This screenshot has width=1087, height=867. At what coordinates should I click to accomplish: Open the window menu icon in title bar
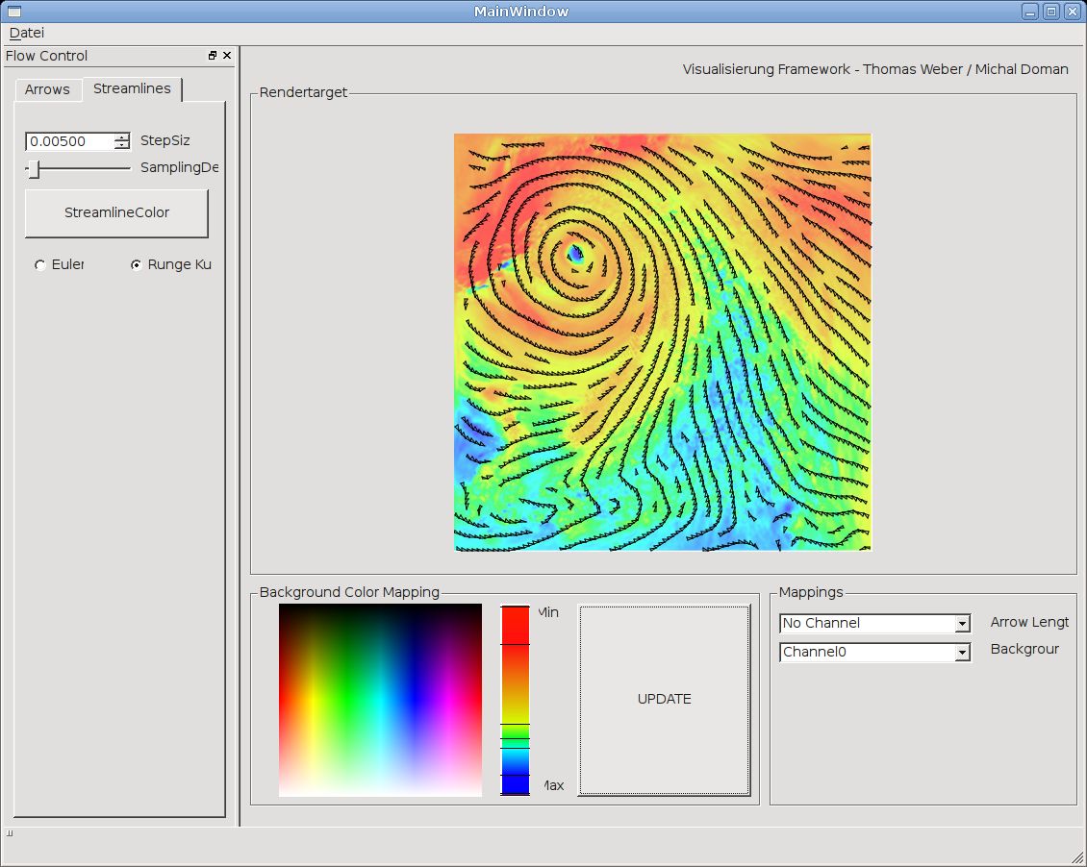point(13,12)
